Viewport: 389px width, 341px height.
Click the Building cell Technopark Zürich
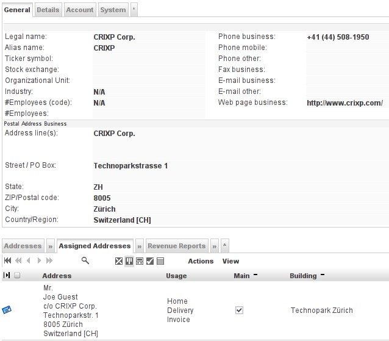tap(322, 310)
